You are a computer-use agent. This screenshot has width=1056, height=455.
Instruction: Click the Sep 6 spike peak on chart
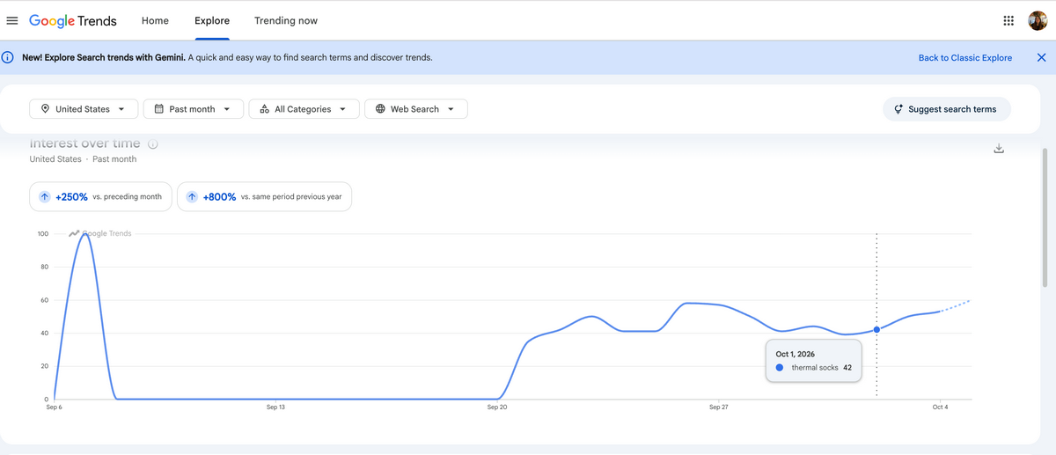[84, 234]
